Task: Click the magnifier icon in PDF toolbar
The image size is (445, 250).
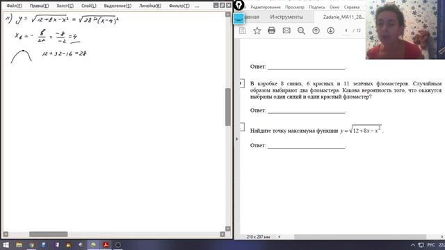Action: (x=301, y=31)
